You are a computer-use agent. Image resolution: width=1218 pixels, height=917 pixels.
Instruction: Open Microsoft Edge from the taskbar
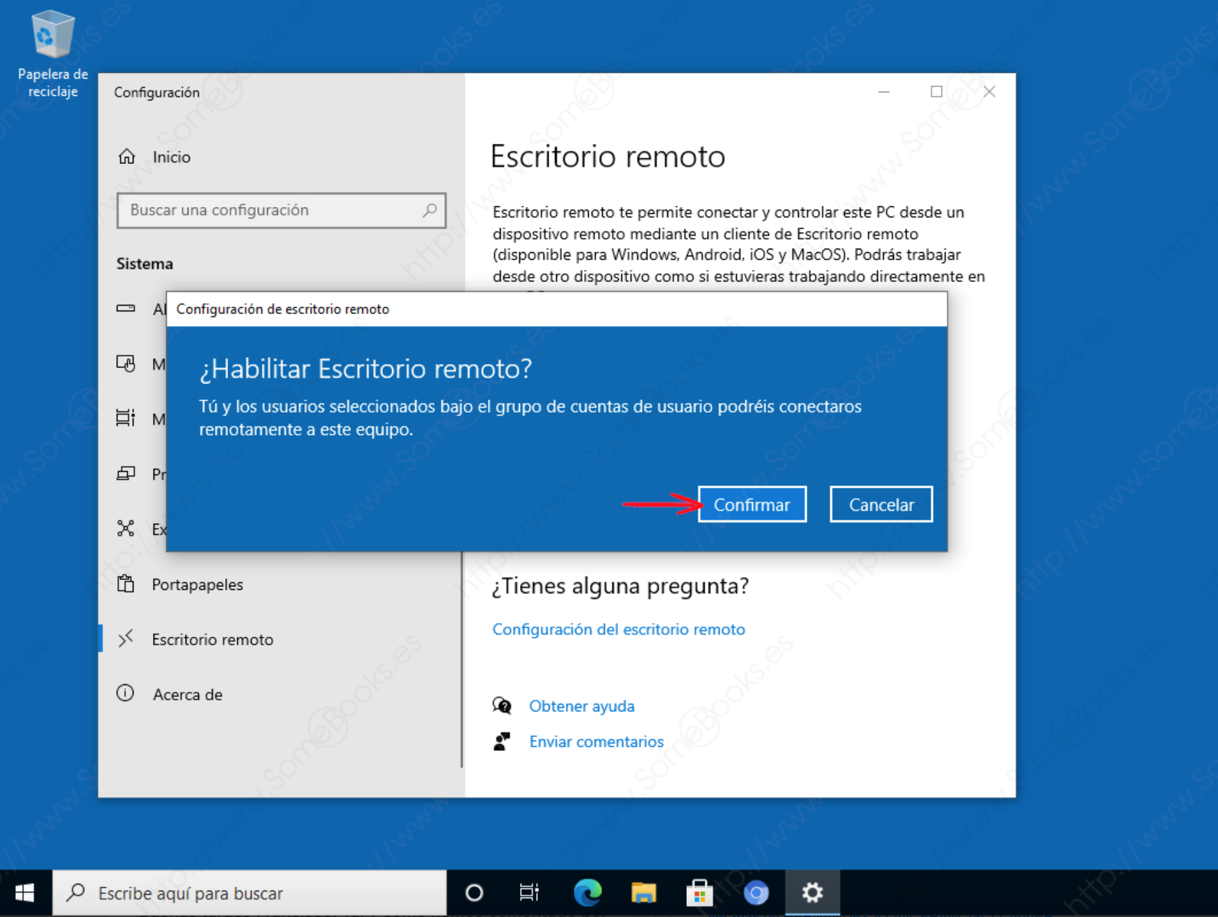[x=587, y=893]
